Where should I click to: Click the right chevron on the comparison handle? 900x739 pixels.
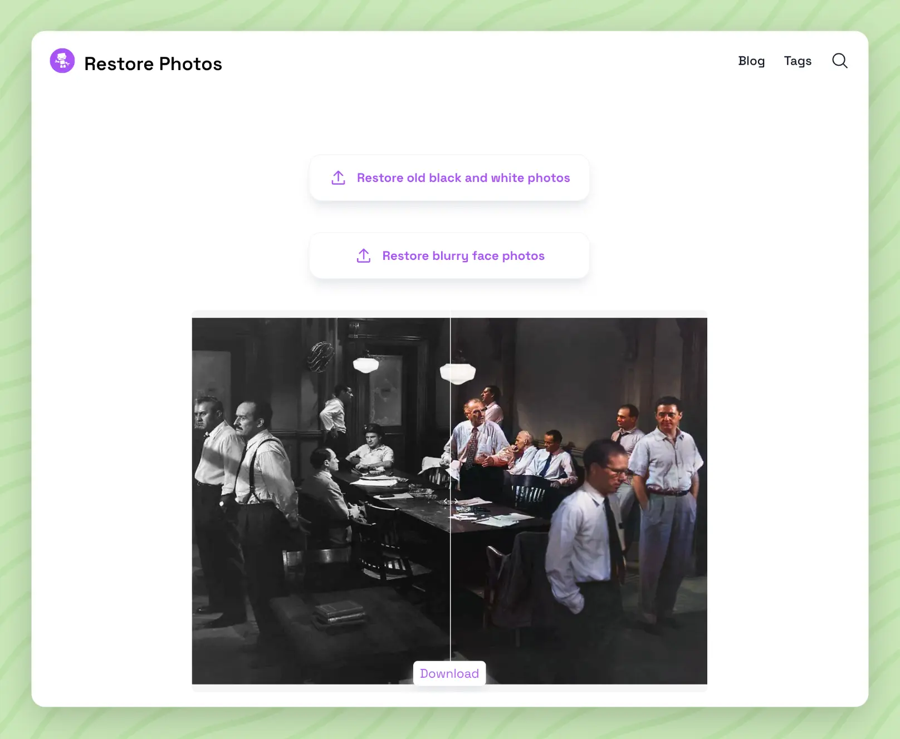(x=455, y=501)
